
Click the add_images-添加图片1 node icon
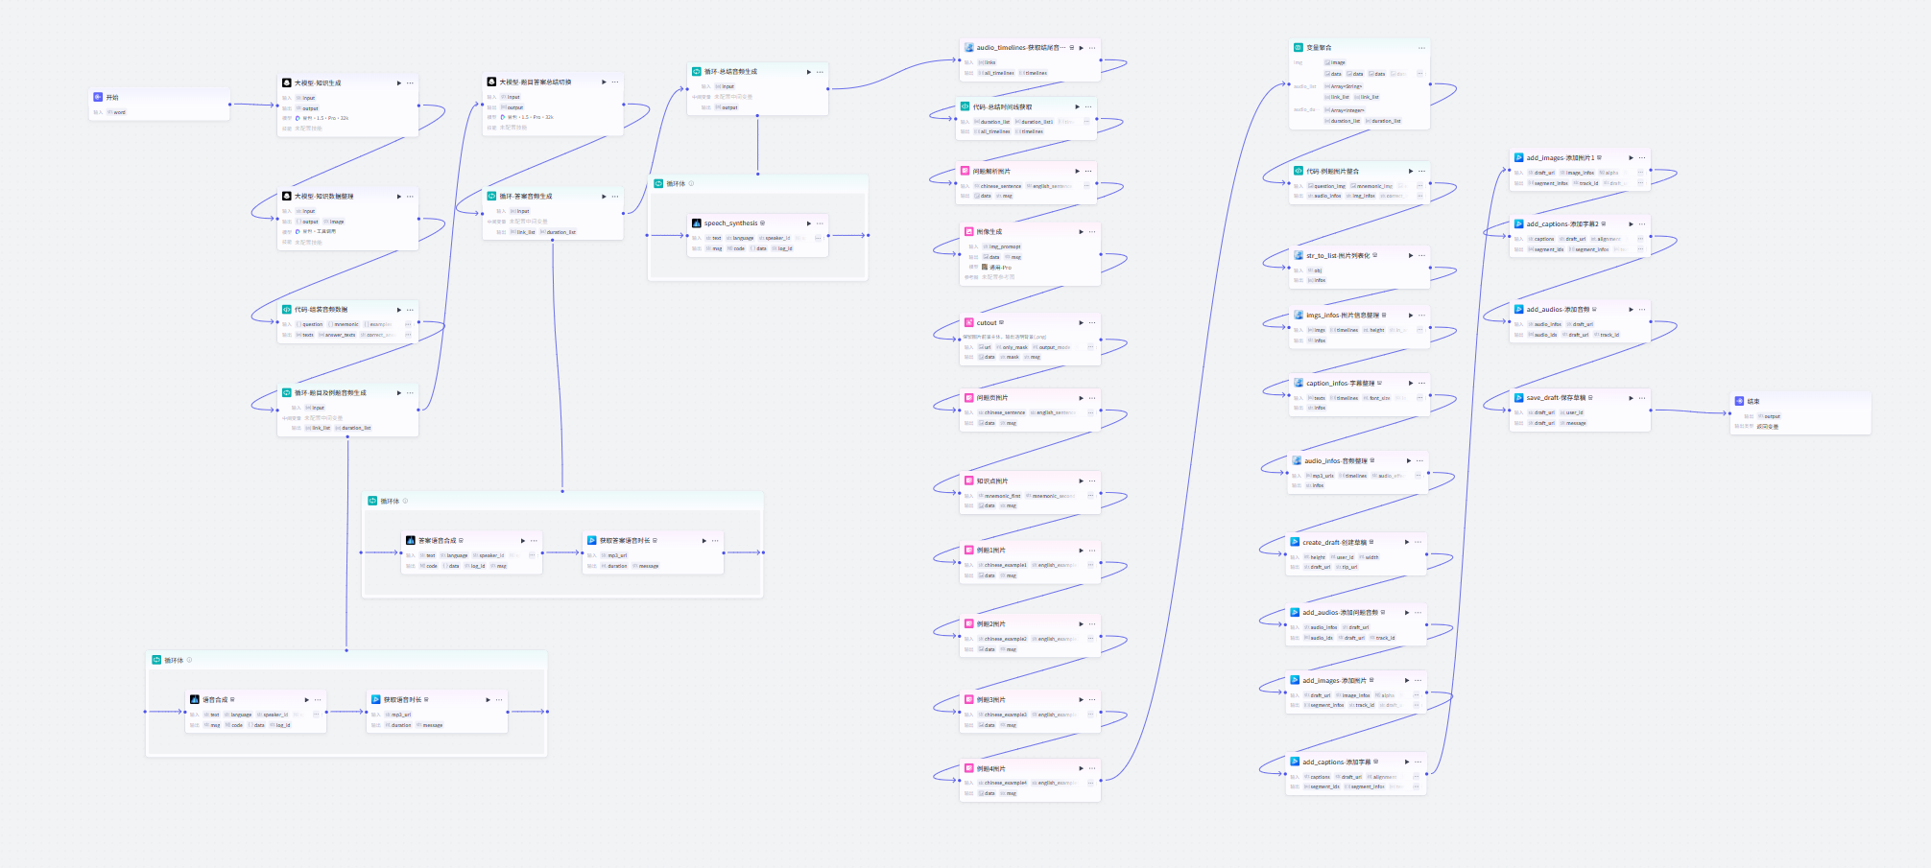[1519, 157]
